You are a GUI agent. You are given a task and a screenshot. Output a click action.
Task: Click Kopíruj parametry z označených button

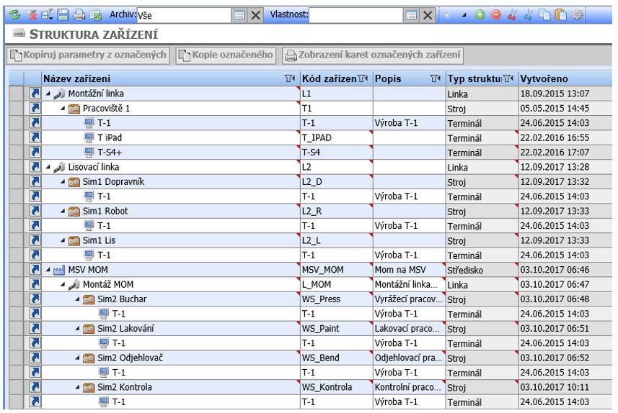point(88,55)
